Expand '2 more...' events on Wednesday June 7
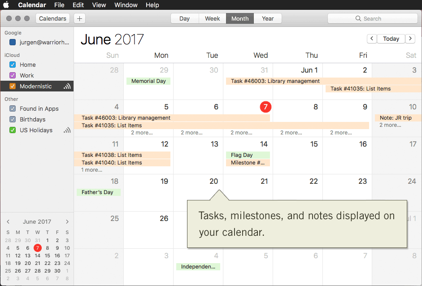The height and width of the screenshot is (286, 422). tap(241, 133)
